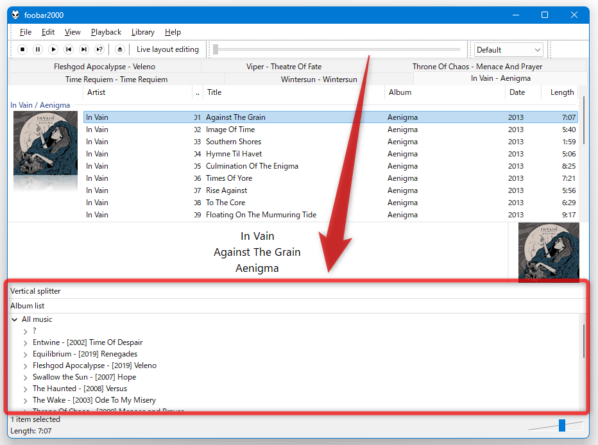Select track Floating On The Murmuring Tide
This screenshot has height=445, width=598.
coord(330,215)
